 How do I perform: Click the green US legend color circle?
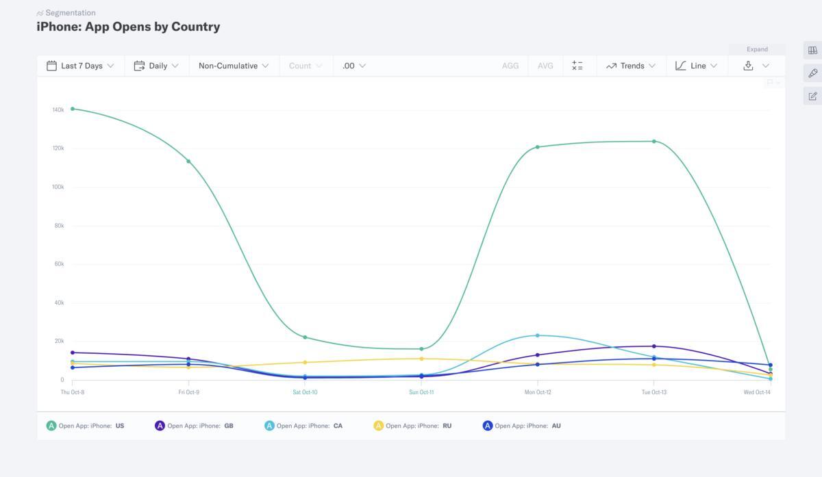point(51,426)
